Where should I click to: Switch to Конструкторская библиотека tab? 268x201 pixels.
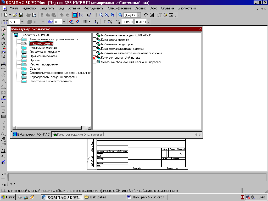77,135
